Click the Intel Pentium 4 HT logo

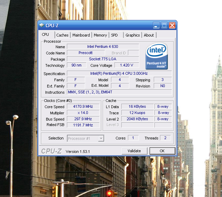coord(157,56)
